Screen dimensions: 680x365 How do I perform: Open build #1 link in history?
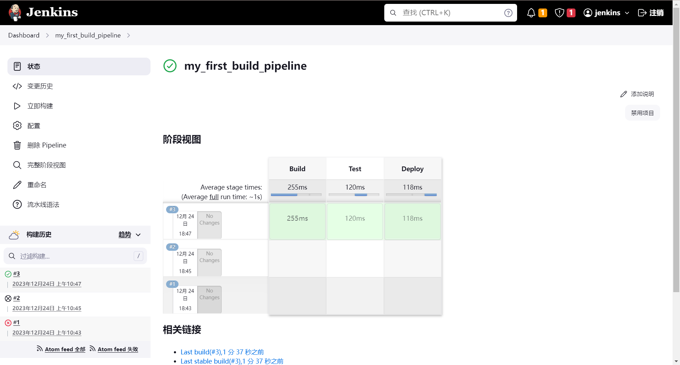17,323
